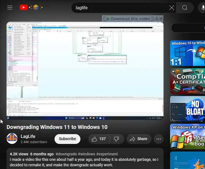Click the Start button in the video's taskbar
This screenshot has height=169, width=205.
(66, 118)
